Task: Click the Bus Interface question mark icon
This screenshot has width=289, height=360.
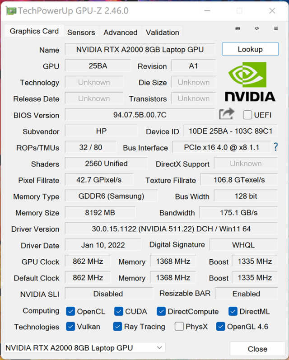Action: (275, 147)
